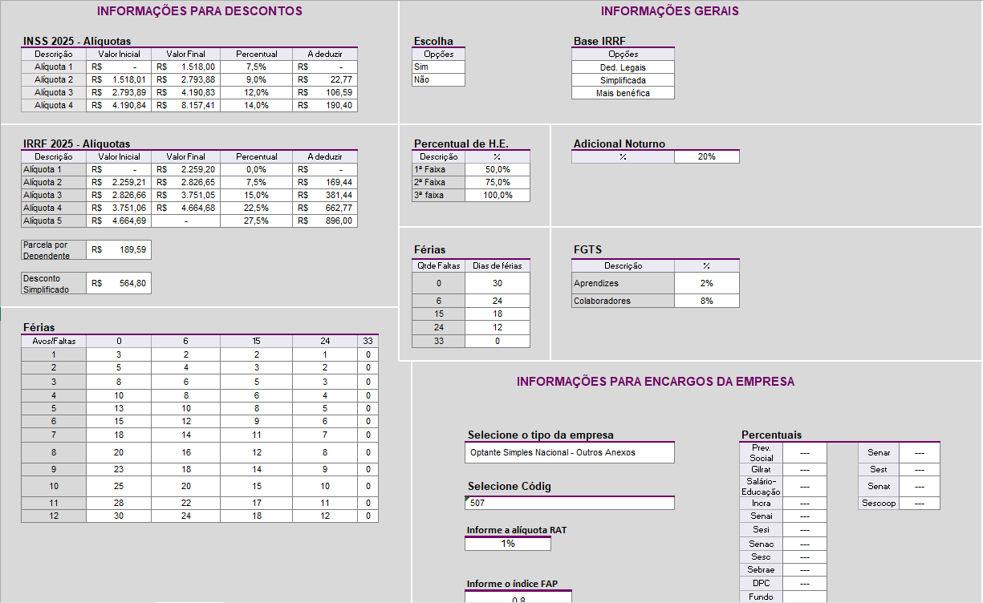Viewport: 983px width, 603px height.
Task: Click the Adicional Noturno 20% cell
Action: click(706, 157)
